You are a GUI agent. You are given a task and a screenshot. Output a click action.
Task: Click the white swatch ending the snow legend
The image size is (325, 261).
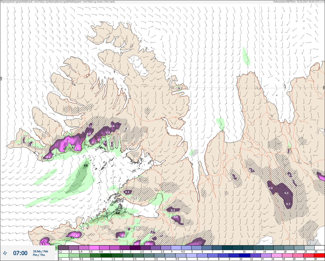point(319,248)
